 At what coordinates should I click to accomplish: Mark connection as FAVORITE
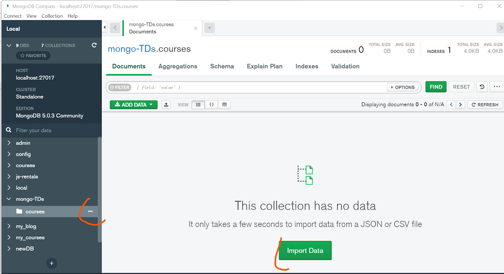33,55
